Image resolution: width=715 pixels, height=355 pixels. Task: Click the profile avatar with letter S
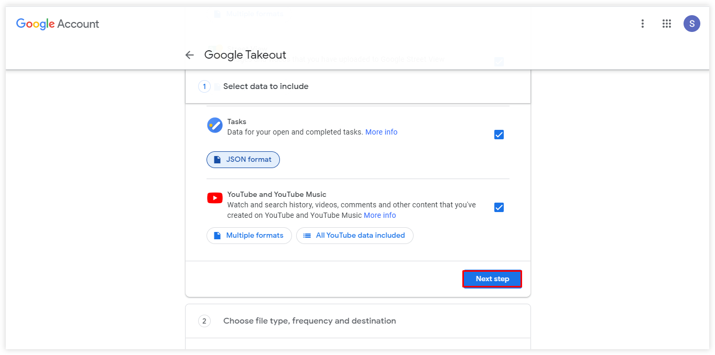coord(691,24)
